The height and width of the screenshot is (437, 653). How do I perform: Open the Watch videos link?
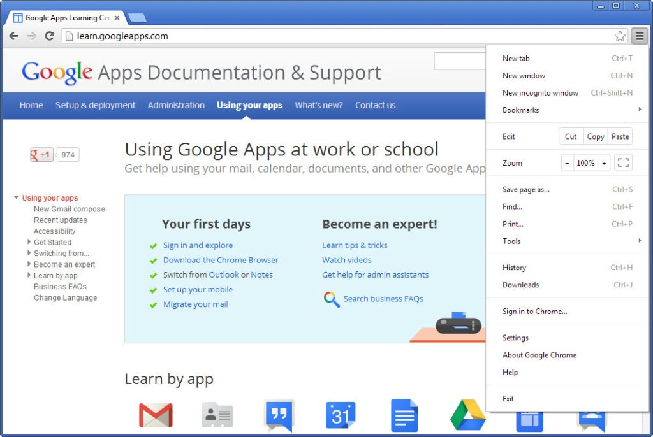pyautogui.click(x=347, y=260)
